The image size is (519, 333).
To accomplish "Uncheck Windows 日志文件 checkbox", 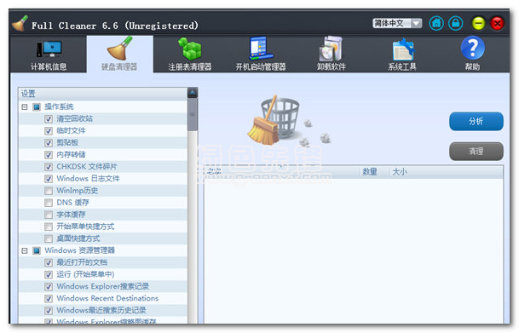I will 49,179.
